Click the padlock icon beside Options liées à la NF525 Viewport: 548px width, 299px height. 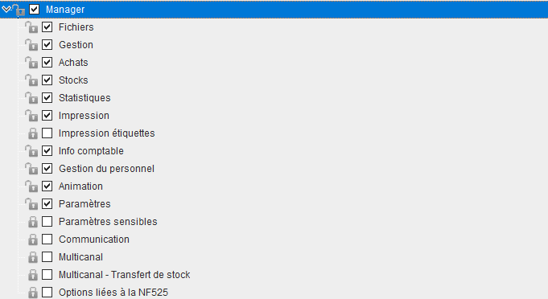pos(33,293)
